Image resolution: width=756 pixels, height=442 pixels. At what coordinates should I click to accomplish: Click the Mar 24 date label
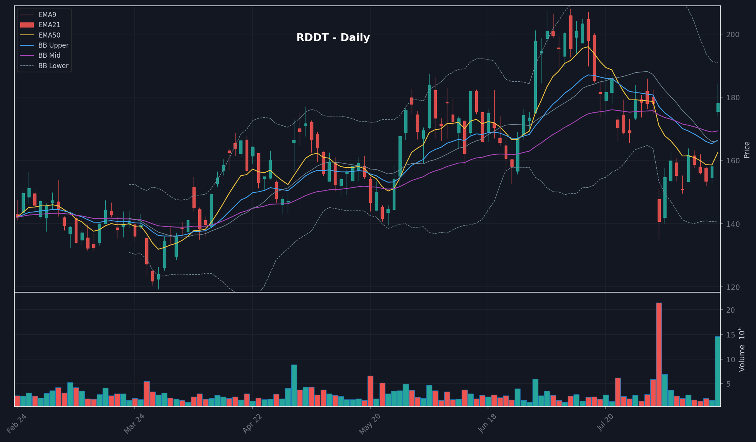pos(134,423)
